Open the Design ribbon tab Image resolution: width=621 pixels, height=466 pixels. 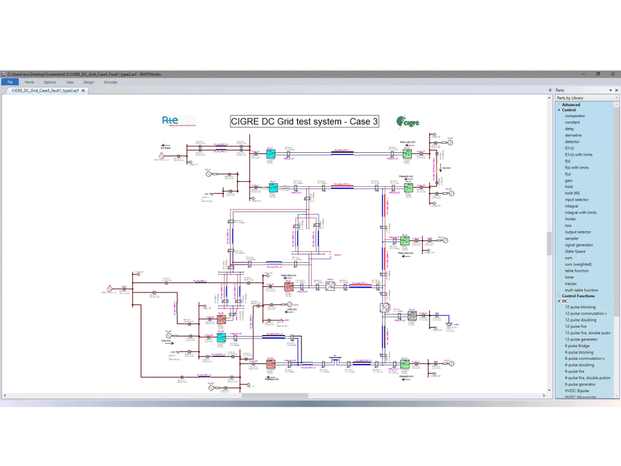click(89, 82)
